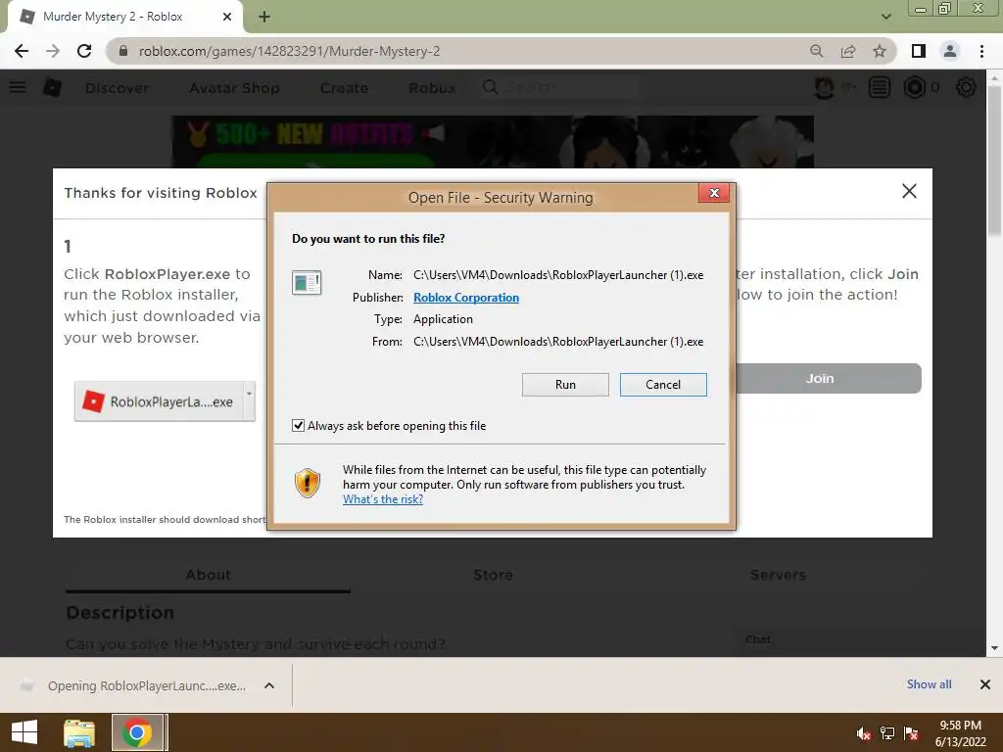Viewport: 1003px width, 752px height.
Task: Open Avatar Shop in Roblox navigation
Action: click(234, 88)
